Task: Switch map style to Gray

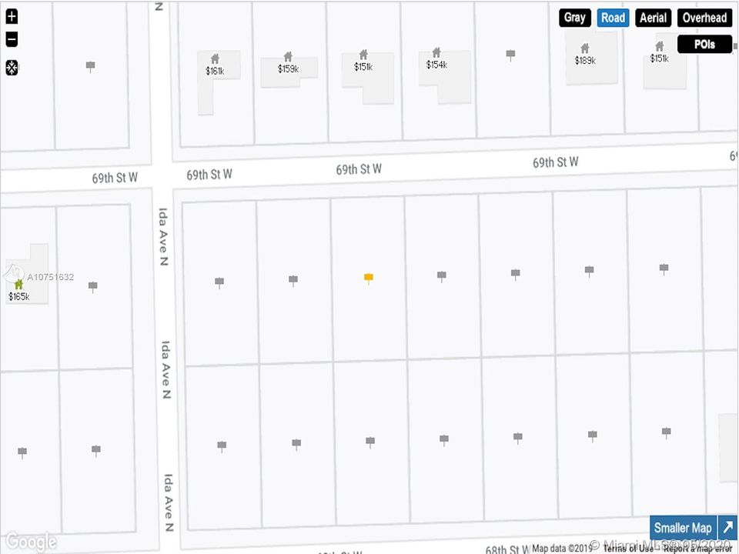Action: click(574, 18)
